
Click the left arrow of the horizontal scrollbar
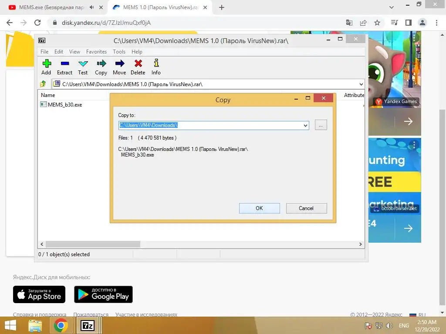(x=42, y=244)
